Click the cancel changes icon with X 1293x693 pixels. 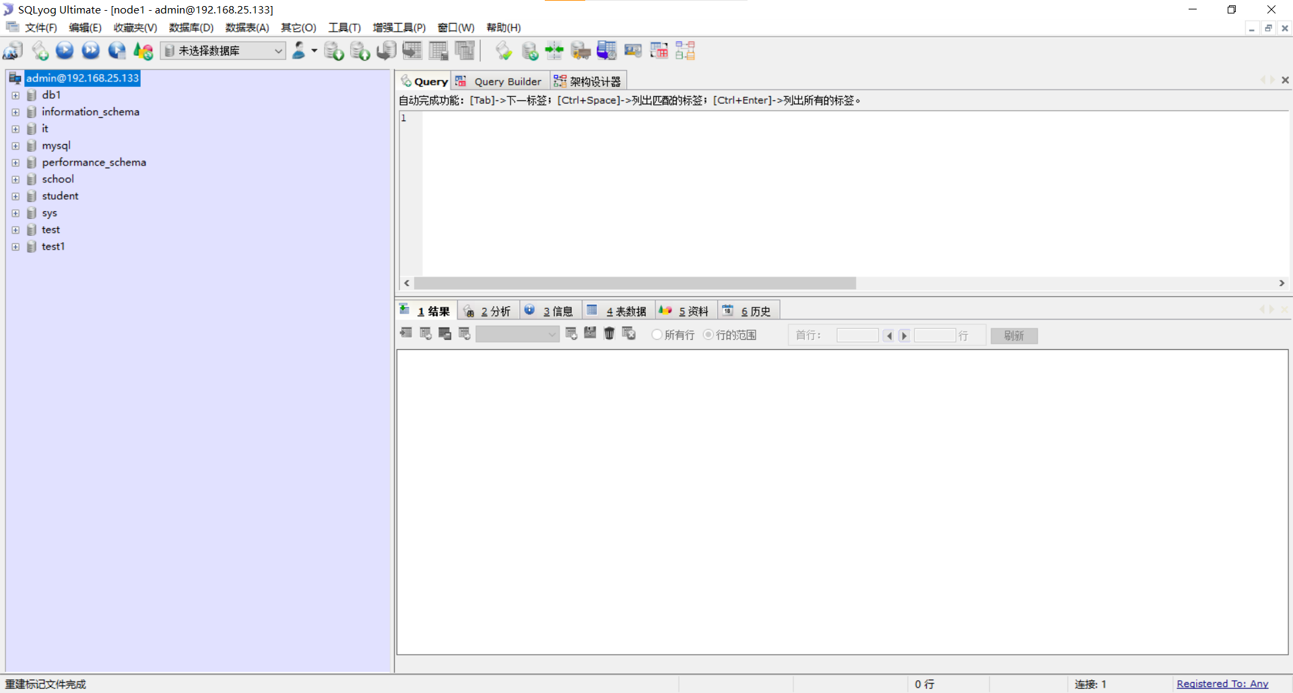click(x=629, y=333)
